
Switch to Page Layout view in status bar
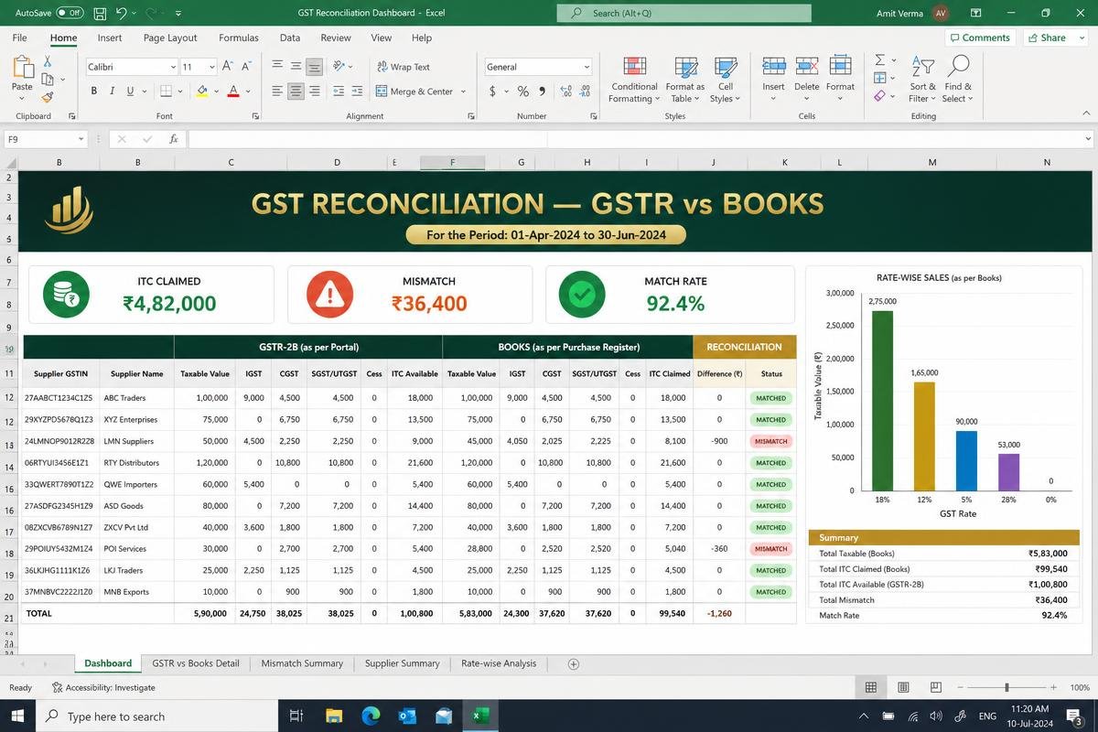pyautogui.click(x=903, y=687)
